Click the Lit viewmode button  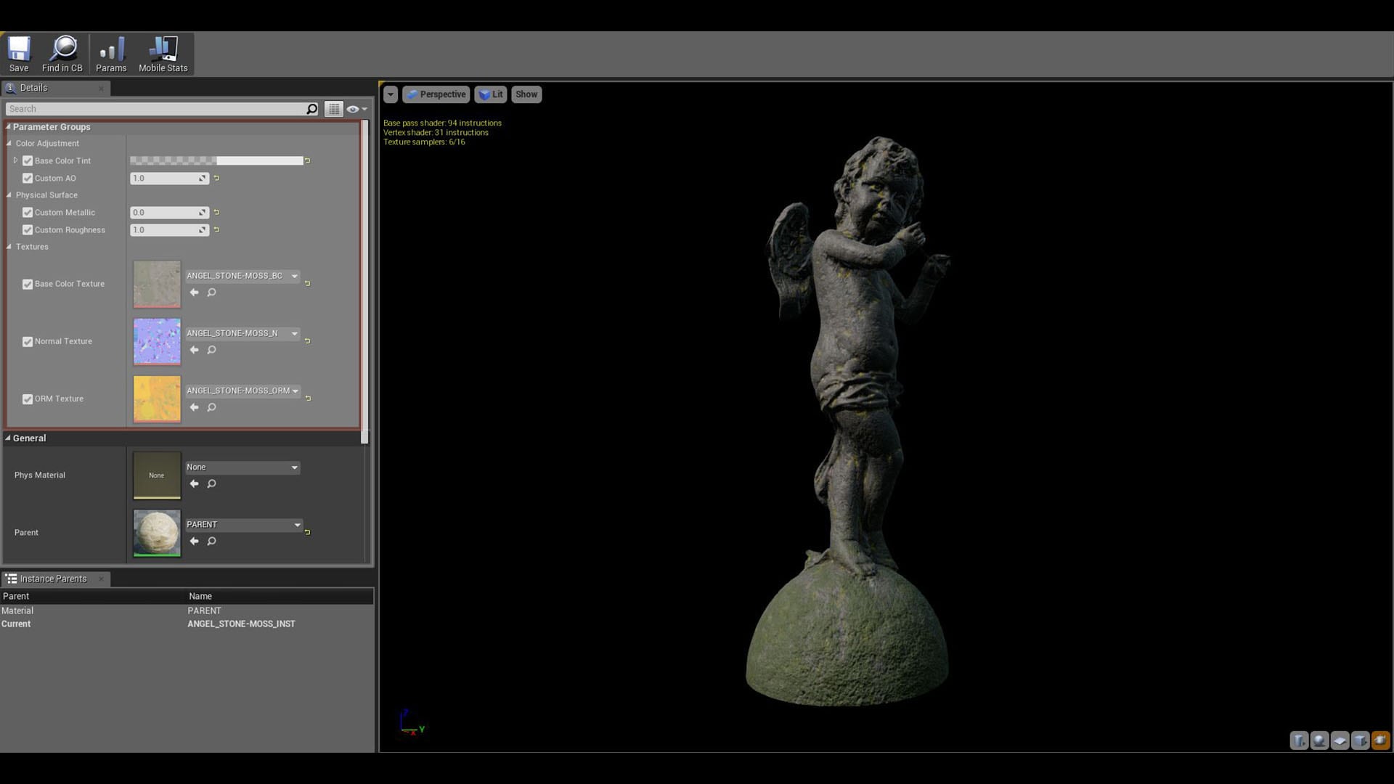point(491,94)
